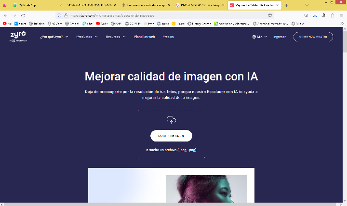Switch to the second browser tab
Viewport: 347px width, 206px height.
click(x=91, y=5)
